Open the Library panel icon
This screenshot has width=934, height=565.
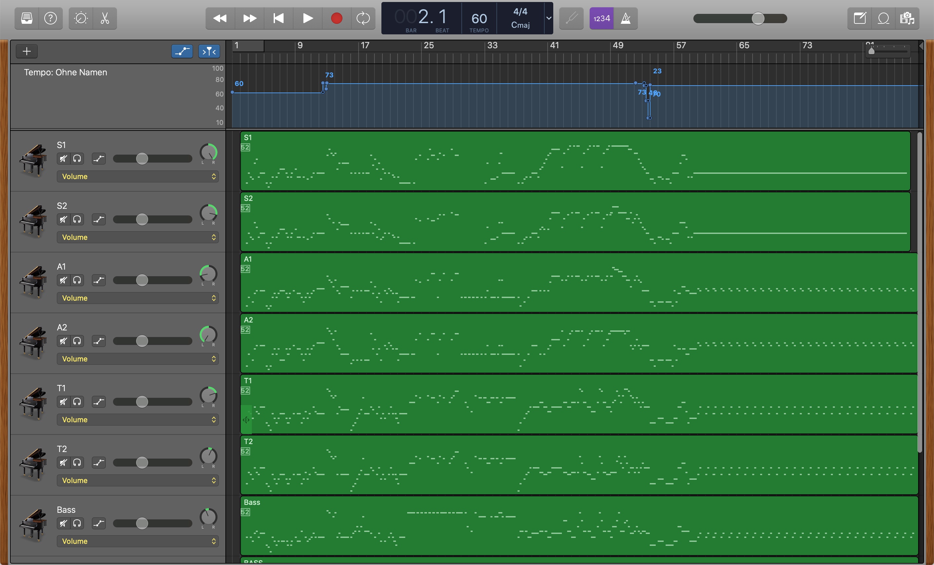tap(26, 18)
